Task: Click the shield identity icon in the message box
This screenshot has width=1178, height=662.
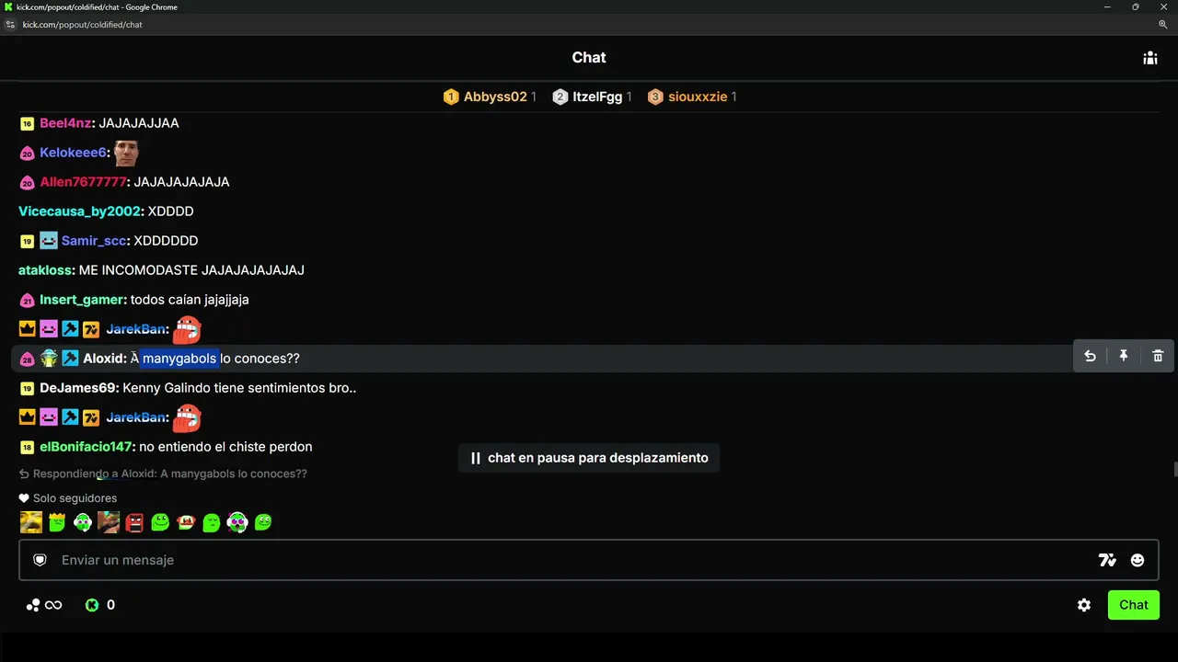Action: pyautogui.click(x=40, y=560)
